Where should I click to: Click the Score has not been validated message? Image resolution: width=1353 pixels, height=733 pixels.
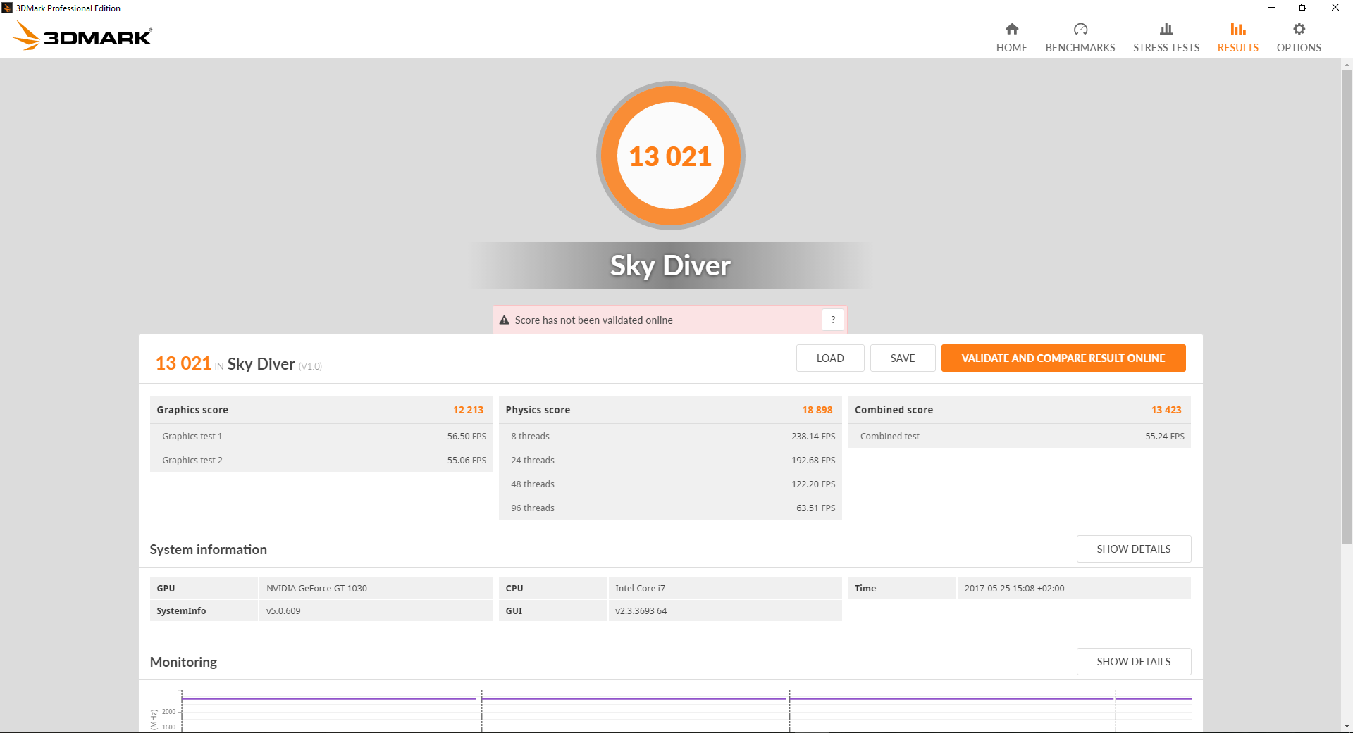593,320
